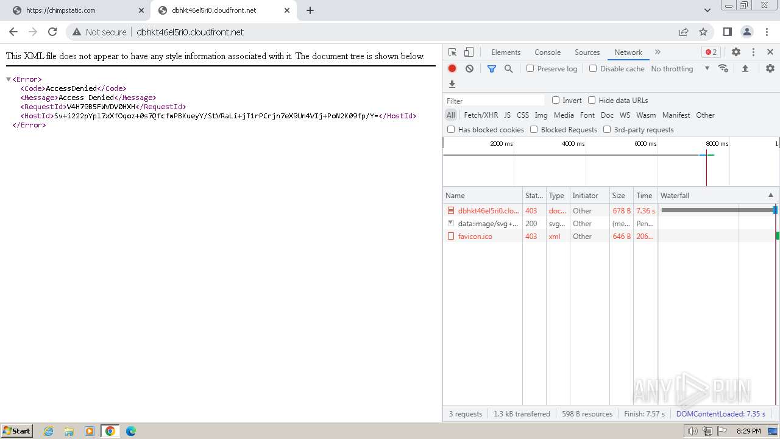Image resolution: width=780 pixels, height=439 pixels.
Task: Click the taskbar volume speaker icon
Action: [x=693, y=431]
